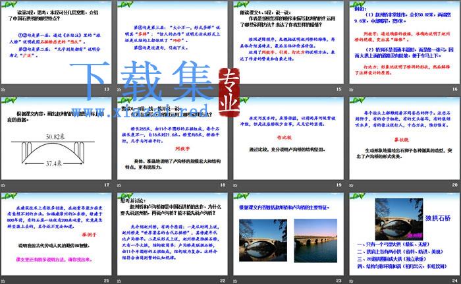Click the animation star icon under slide 17
This screenshot has width=461, height=284.
click(3, 185)
